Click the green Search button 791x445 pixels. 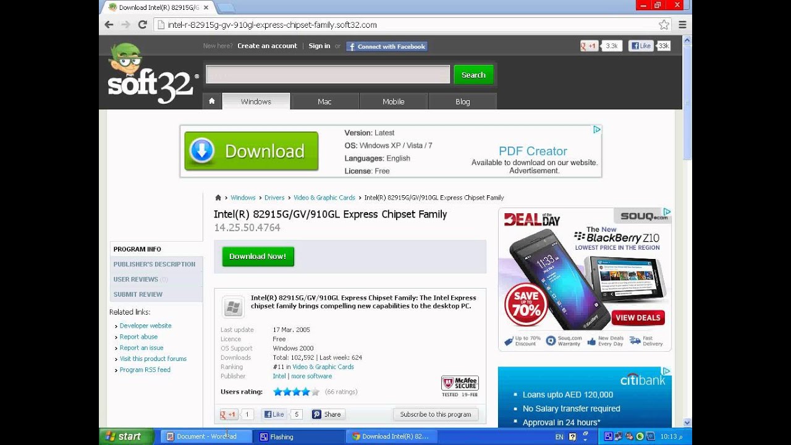pyautogui.click(x=473, y=75)
